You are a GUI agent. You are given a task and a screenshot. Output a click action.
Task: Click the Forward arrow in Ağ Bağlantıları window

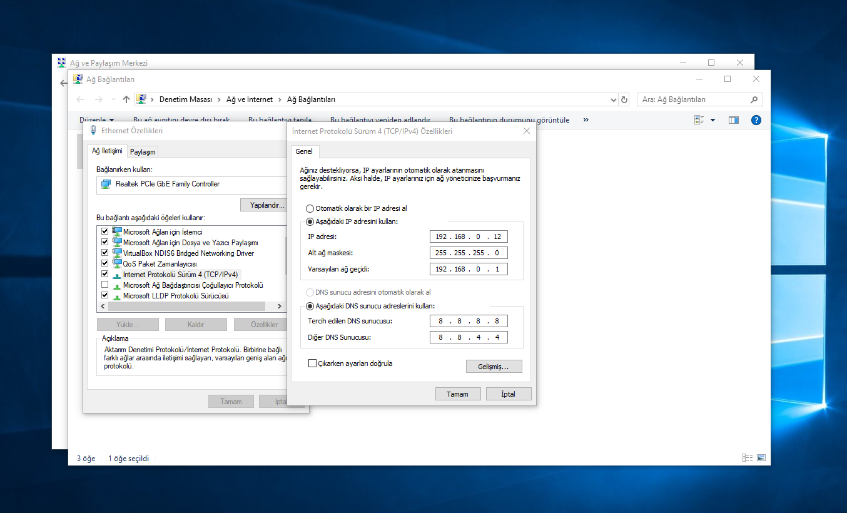click(x=99, y=99)
